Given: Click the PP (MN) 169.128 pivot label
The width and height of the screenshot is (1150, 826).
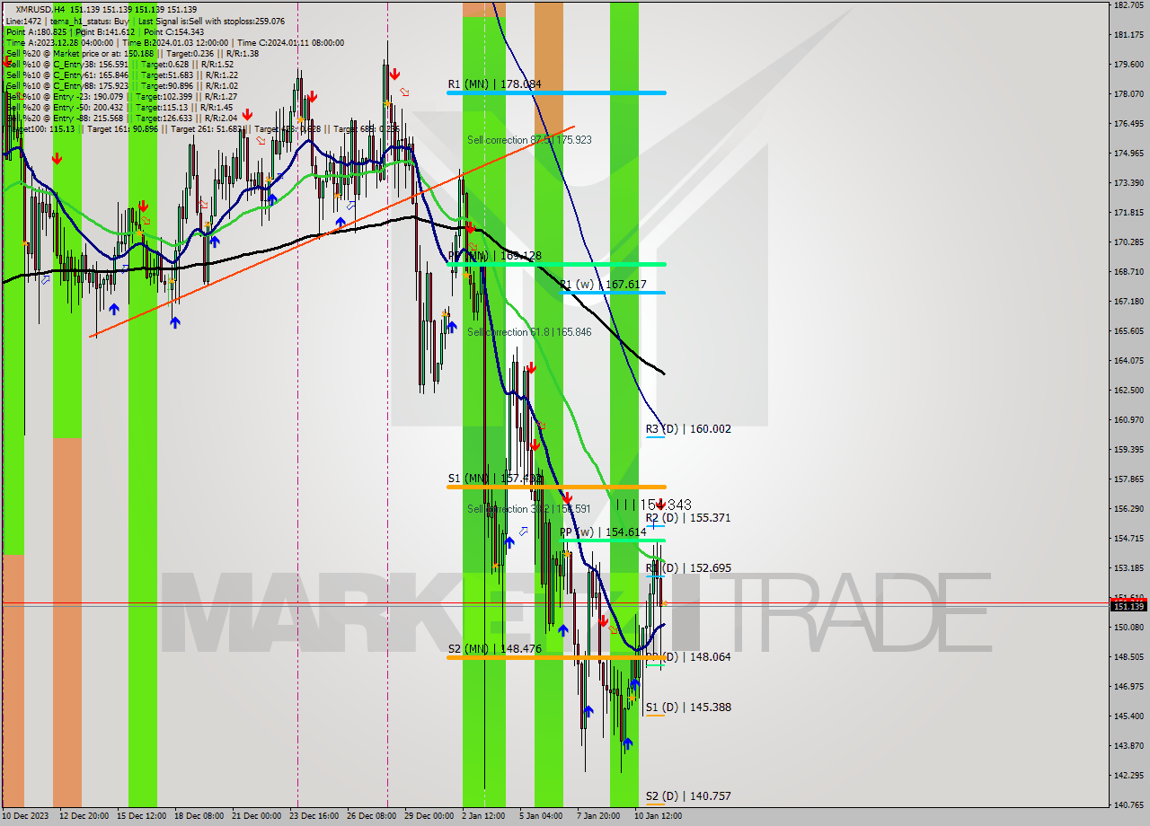Looking at the screenshot, I should click(495, 256).
